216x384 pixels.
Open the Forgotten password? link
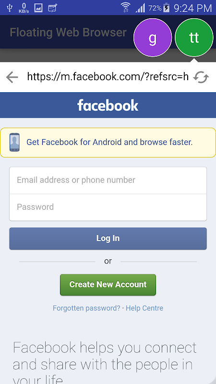pyautogui.click(x=86, y=308)
